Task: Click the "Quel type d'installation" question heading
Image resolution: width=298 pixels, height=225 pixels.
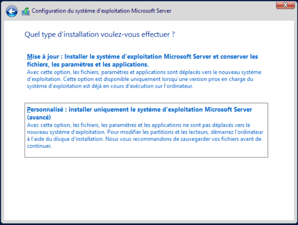Action: tap(100, 35)
